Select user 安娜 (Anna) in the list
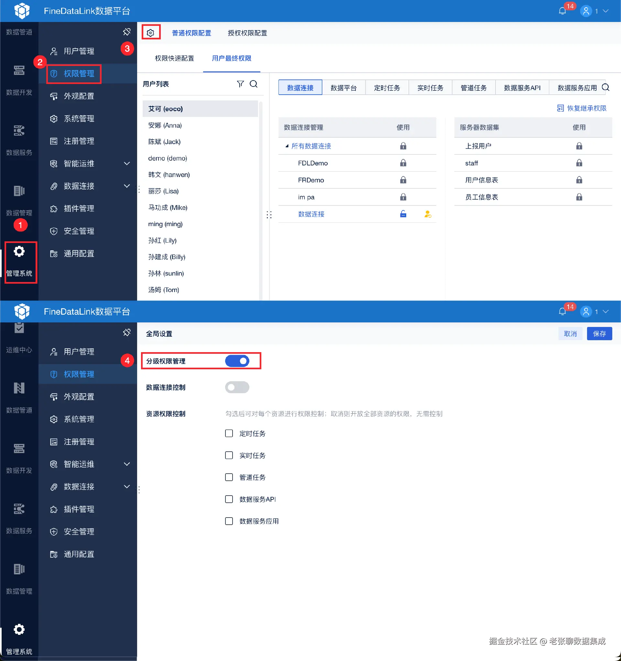This screenshot has width=621, height=661. [165, 125]
